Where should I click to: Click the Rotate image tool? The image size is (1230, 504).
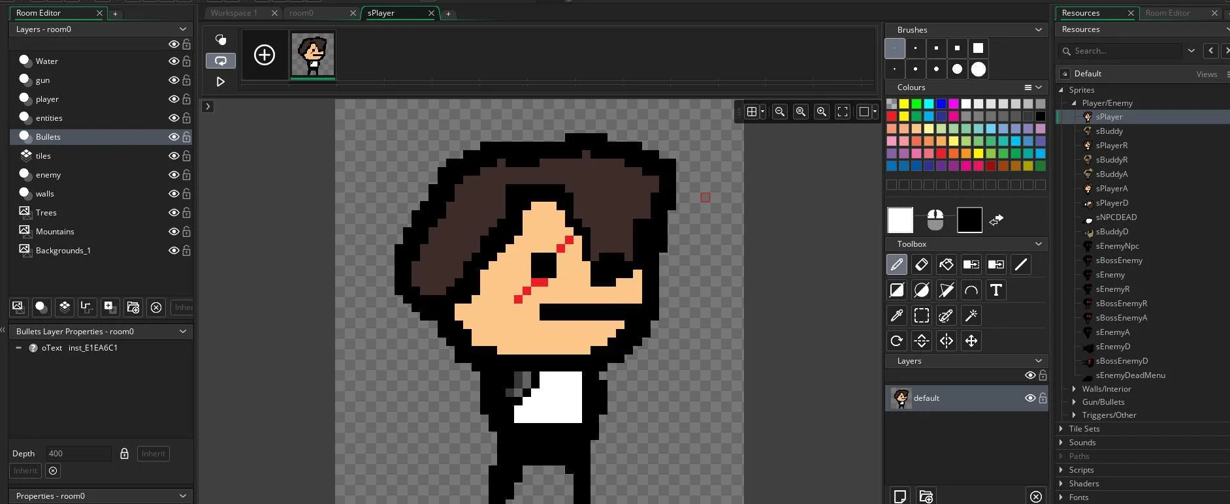897,341
